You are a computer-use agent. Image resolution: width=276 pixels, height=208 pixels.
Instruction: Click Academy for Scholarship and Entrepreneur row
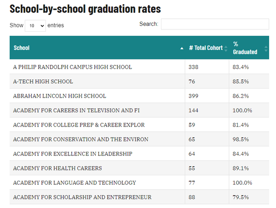[x=82, y=197]
